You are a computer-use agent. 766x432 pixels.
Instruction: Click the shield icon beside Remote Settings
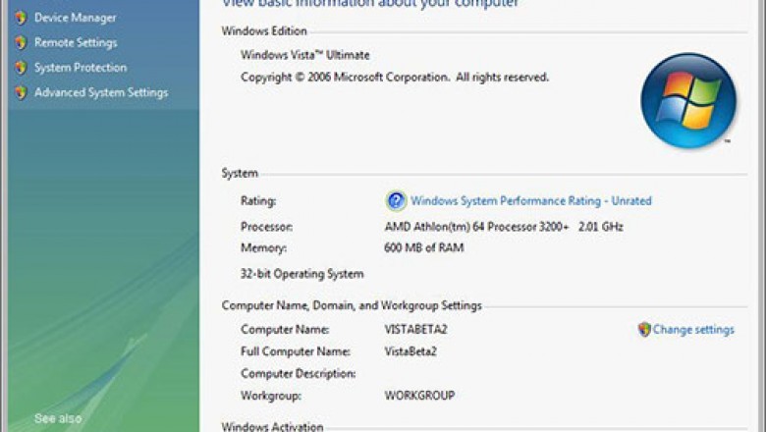pyautogui.click(x=21, y=43)
